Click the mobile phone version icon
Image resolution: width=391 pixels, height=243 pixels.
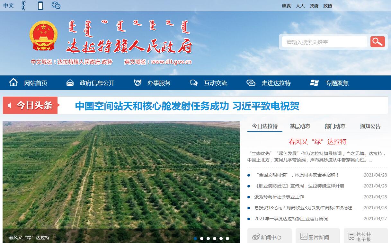click(x=40, y=5)
